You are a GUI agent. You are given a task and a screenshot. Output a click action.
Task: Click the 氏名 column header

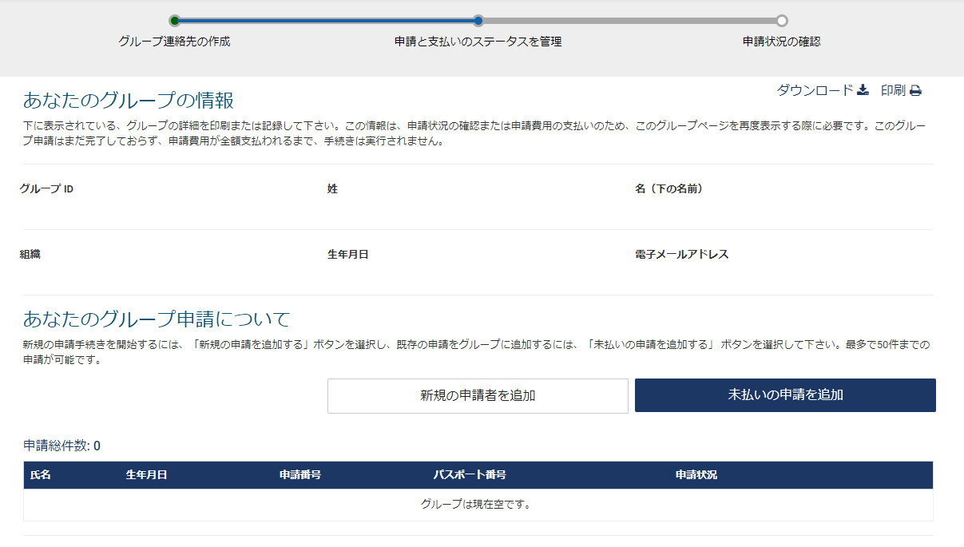click(x=41, y=475)
